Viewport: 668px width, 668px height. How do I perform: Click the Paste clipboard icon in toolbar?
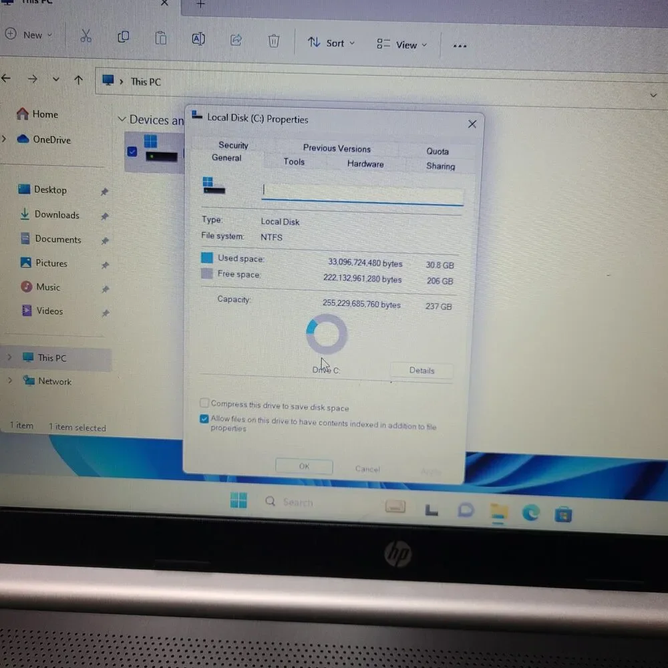[160, 38]
